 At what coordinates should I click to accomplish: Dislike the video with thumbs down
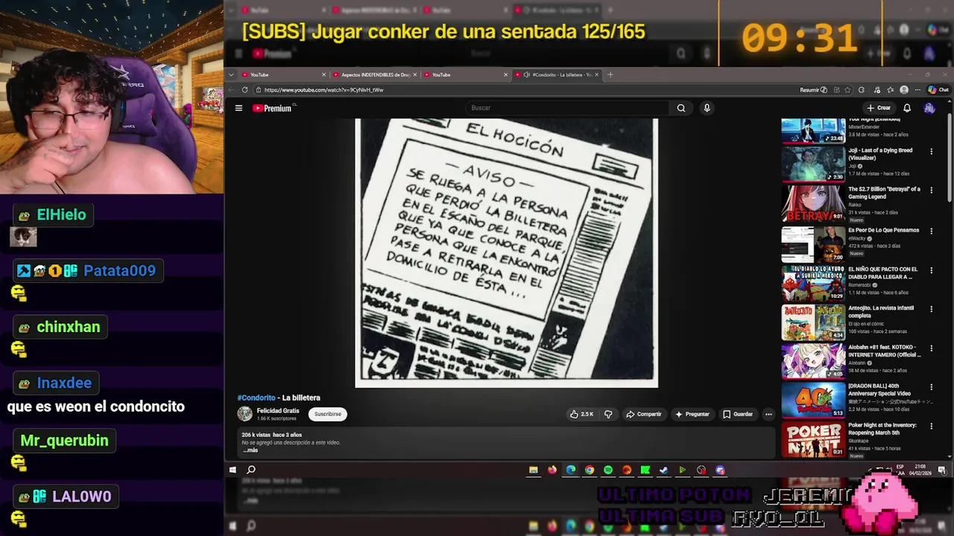[608, 414]
